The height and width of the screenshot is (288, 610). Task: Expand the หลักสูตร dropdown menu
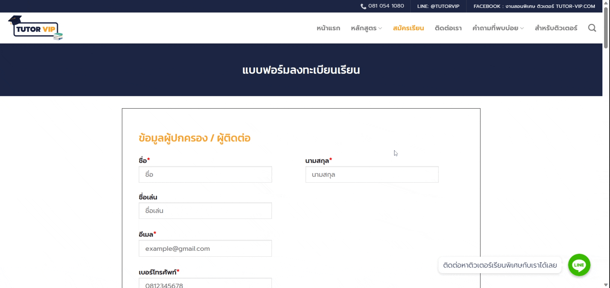click(x=366, y=28)
